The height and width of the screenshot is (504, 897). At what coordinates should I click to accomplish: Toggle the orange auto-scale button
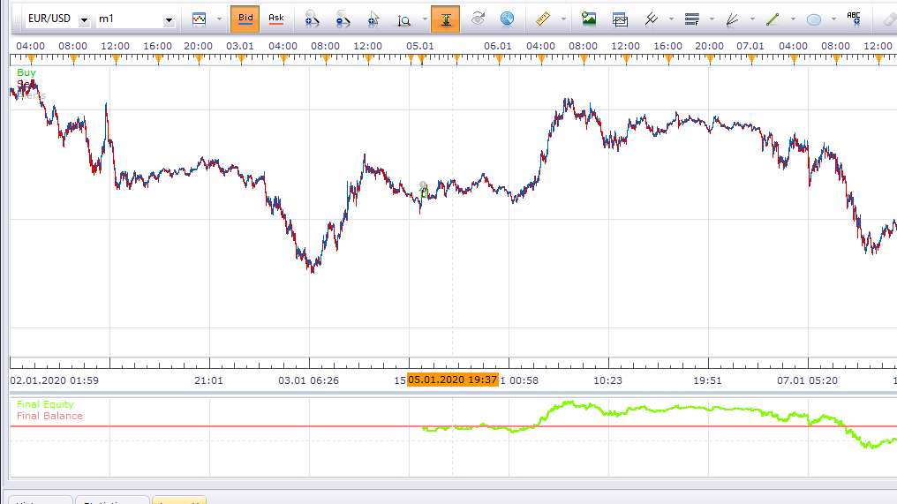[x=445, y=19]
